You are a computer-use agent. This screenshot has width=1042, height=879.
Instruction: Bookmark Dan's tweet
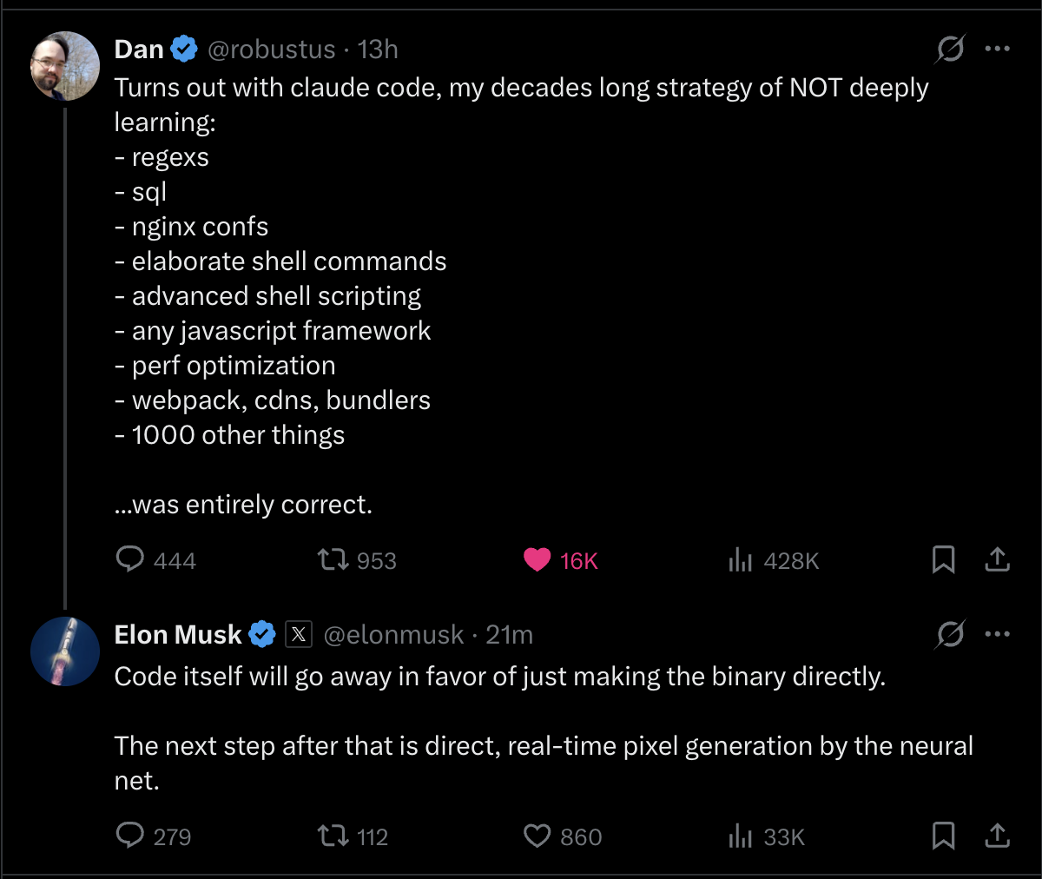[x=943, y=559]
